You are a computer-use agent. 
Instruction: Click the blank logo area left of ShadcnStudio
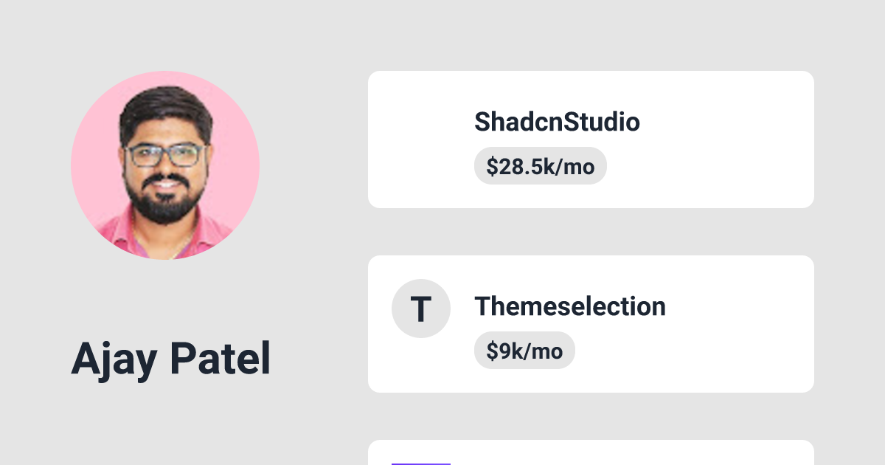point(420,139)
